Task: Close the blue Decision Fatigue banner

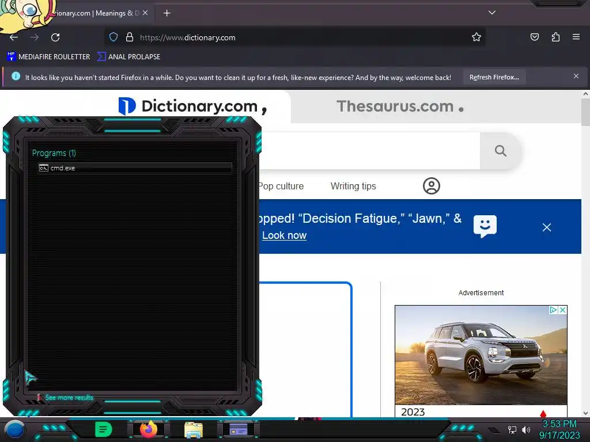Action: [547, 227]
